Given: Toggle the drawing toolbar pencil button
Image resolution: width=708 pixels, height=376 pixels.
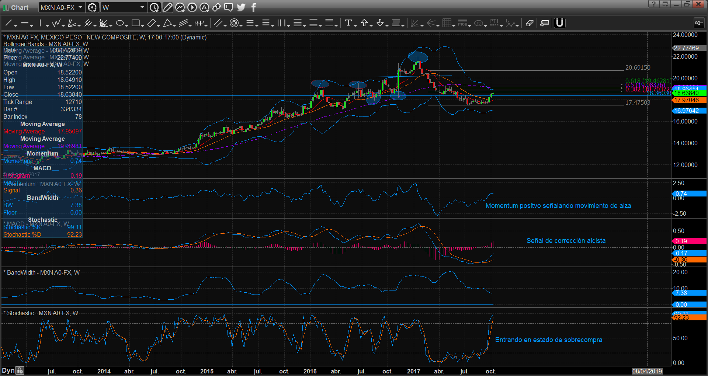Looking at the screenshot, I should click(168, 7).
